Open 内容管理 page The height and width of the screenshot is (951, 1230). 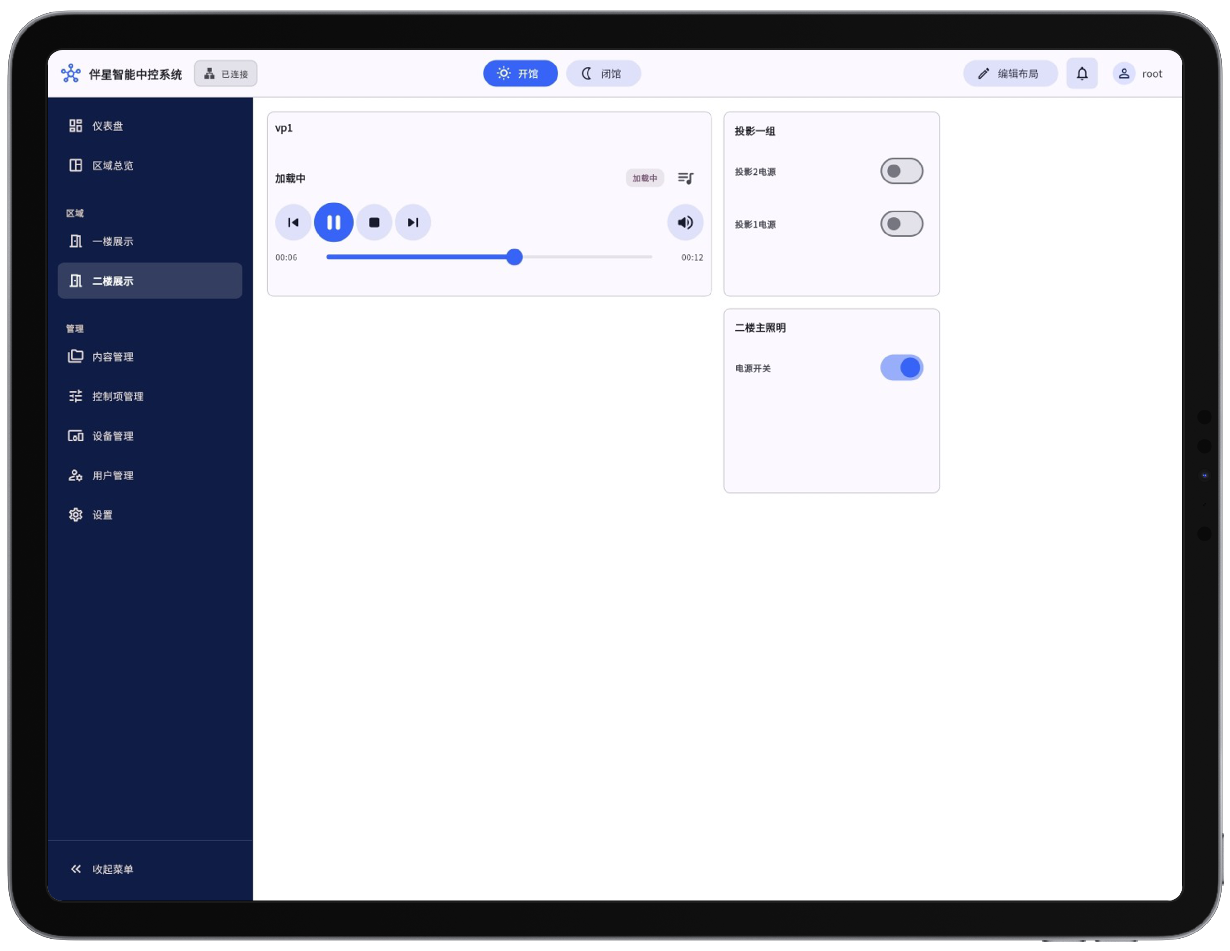(x=150, y=357)
